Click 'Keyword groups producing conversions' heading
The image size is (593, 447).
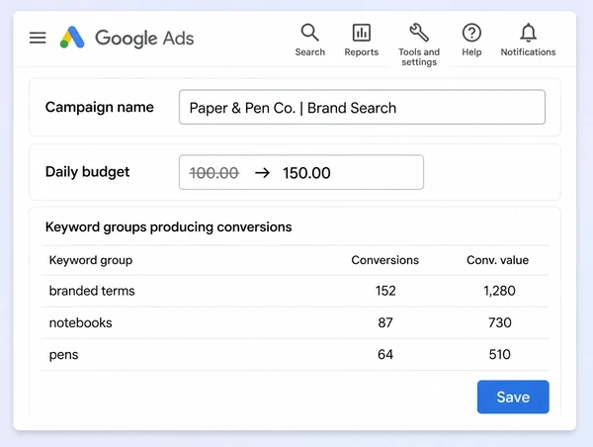pos(169,227)
